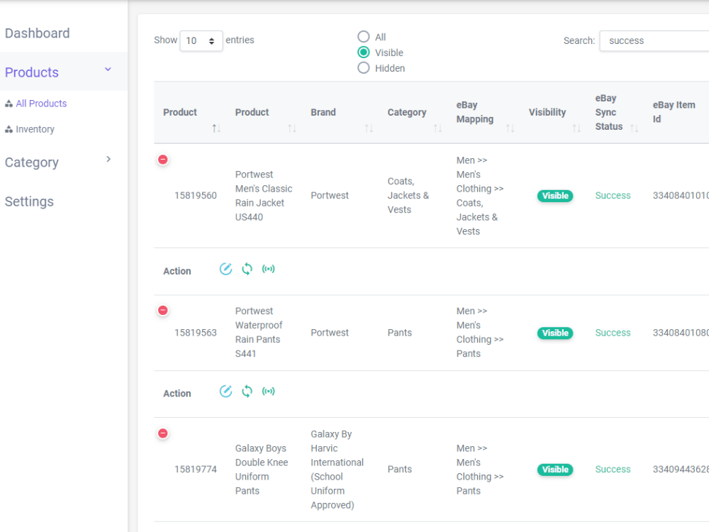Sort table by eBay Mapping column
709x532 pixels.
click(510, 128)
